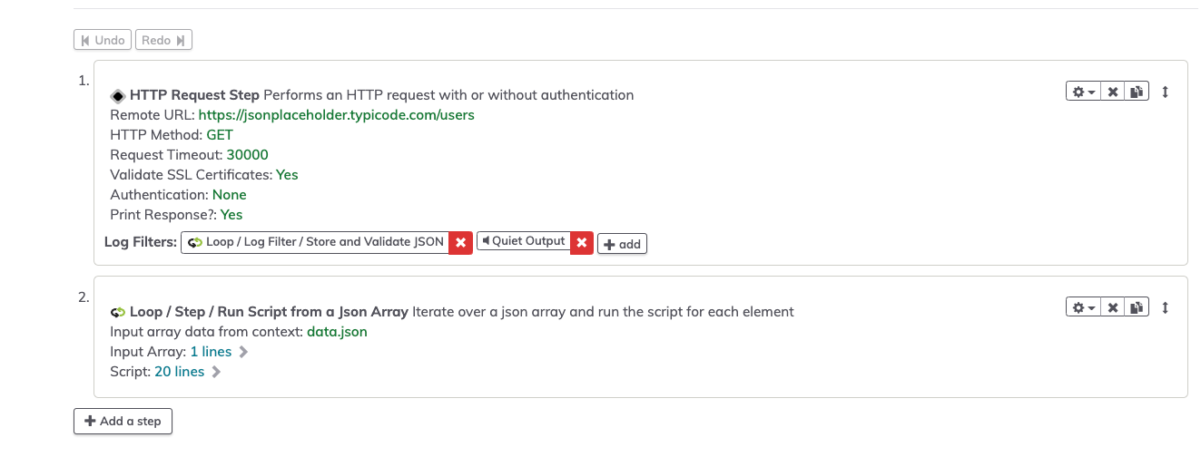This screenshot has height=457, width=1201.
Task: Duplicate the Loop Json Array step
Action: click(x=1137, y=308)
